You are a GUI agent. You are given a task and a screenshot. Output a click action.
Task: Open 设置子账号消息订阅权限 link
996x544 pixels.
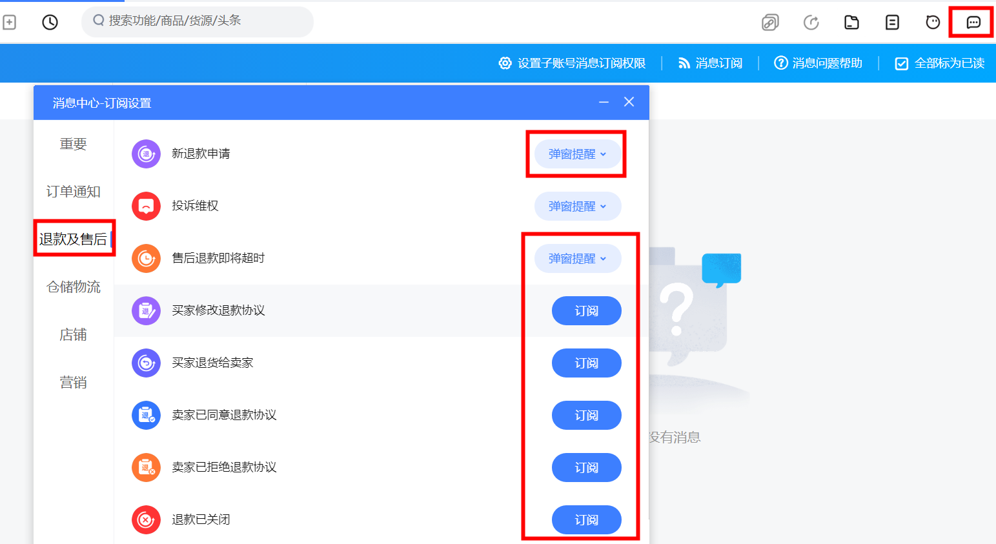click(582, 63)
